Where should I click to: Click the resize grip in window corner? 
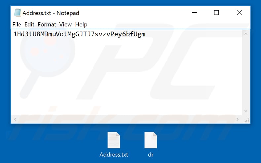247,120
